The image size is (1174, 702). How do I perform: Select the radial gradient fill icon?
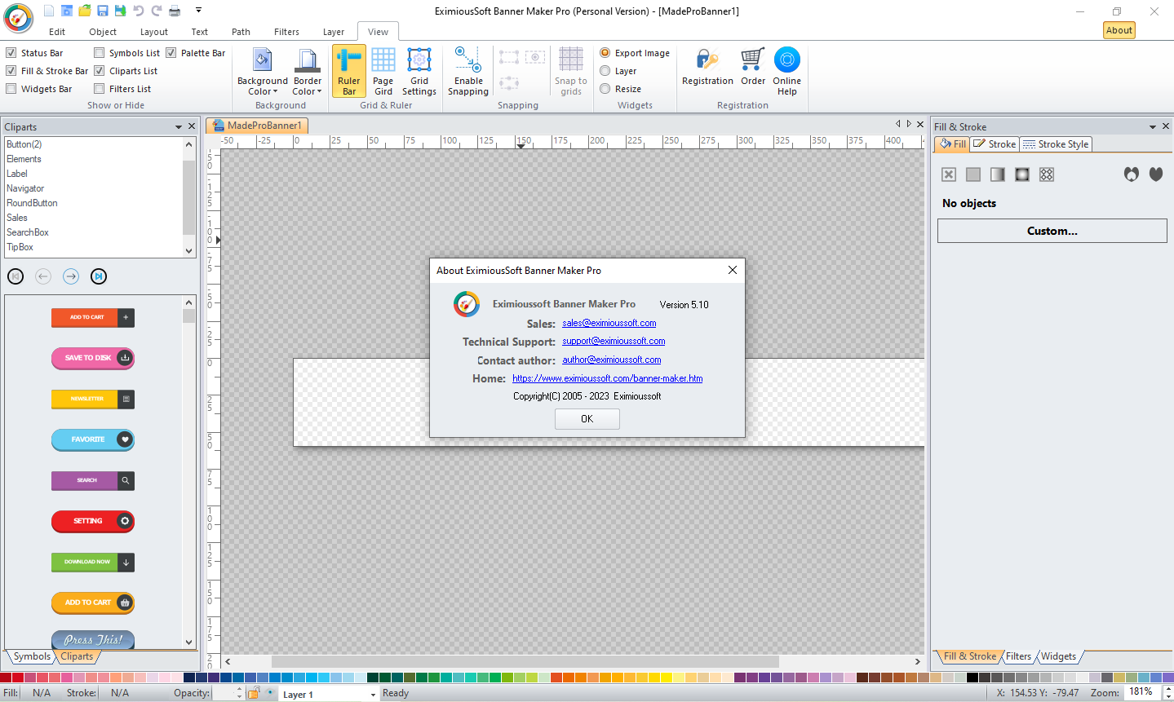(x=1022, y=174)
